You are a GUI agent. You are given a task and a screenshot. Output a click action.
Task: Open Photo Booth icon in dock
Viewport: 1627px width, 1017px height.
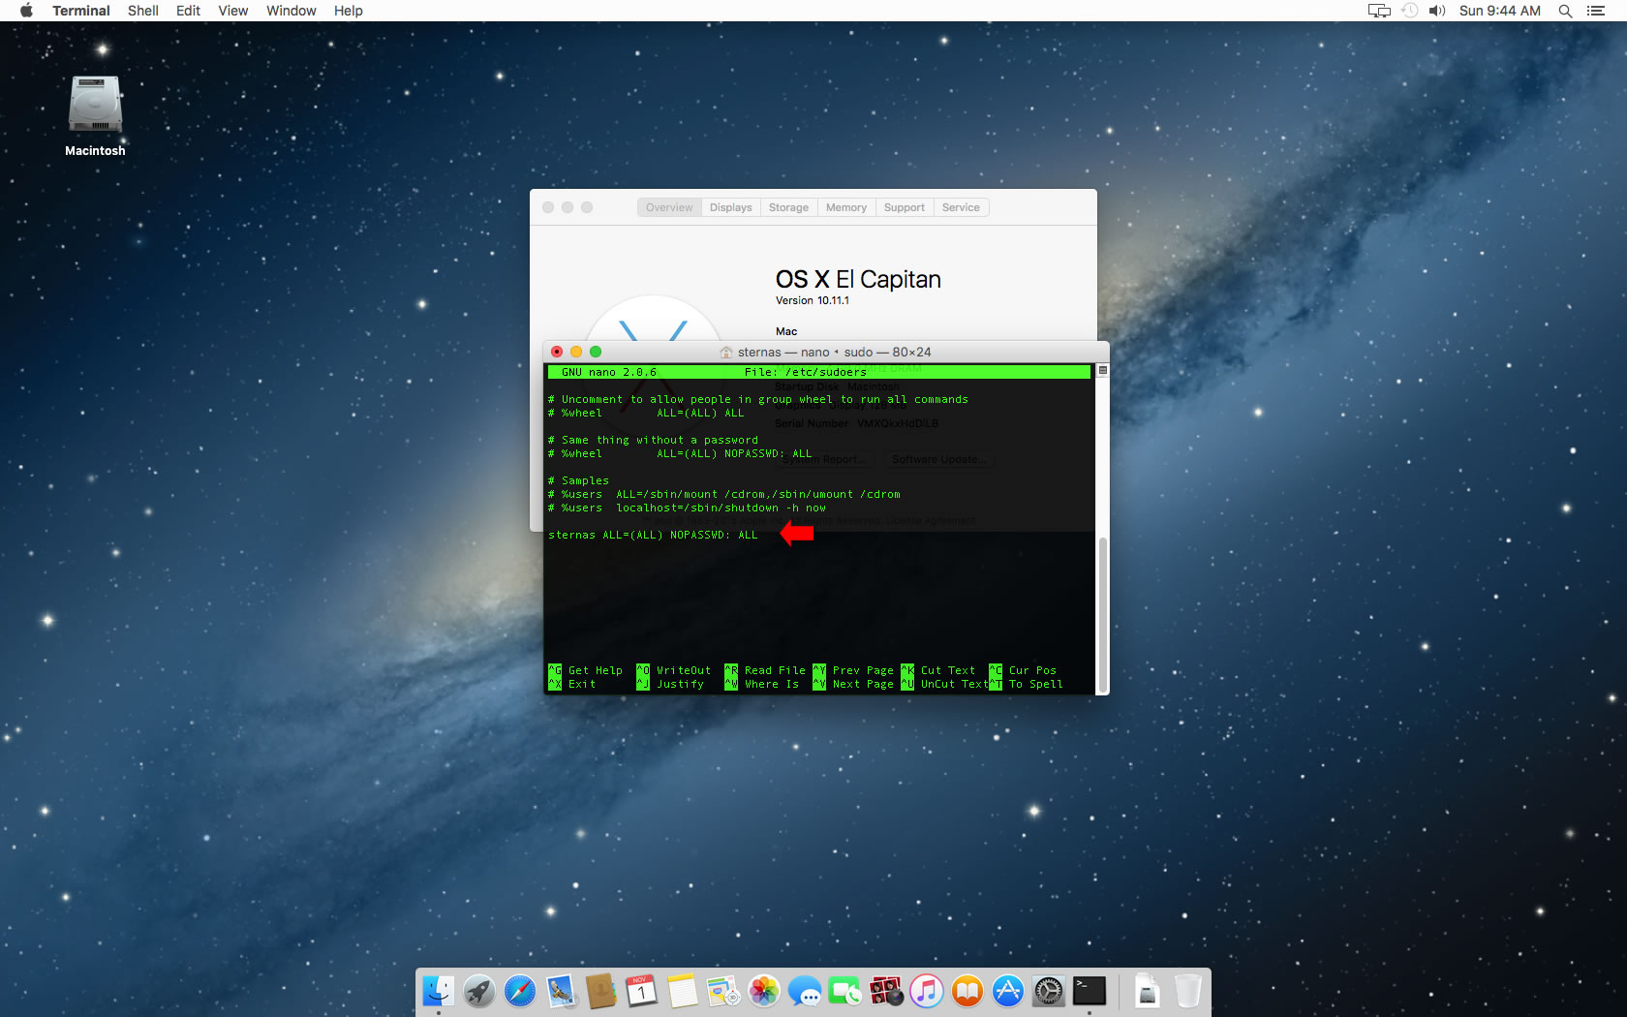coord(886,991)
